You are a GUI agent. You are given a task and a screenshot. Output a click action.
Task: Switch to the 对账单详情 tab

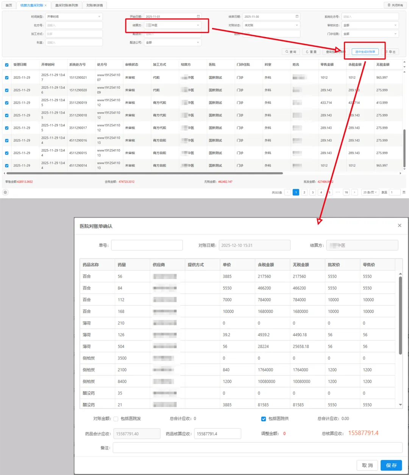coord(94,5)
